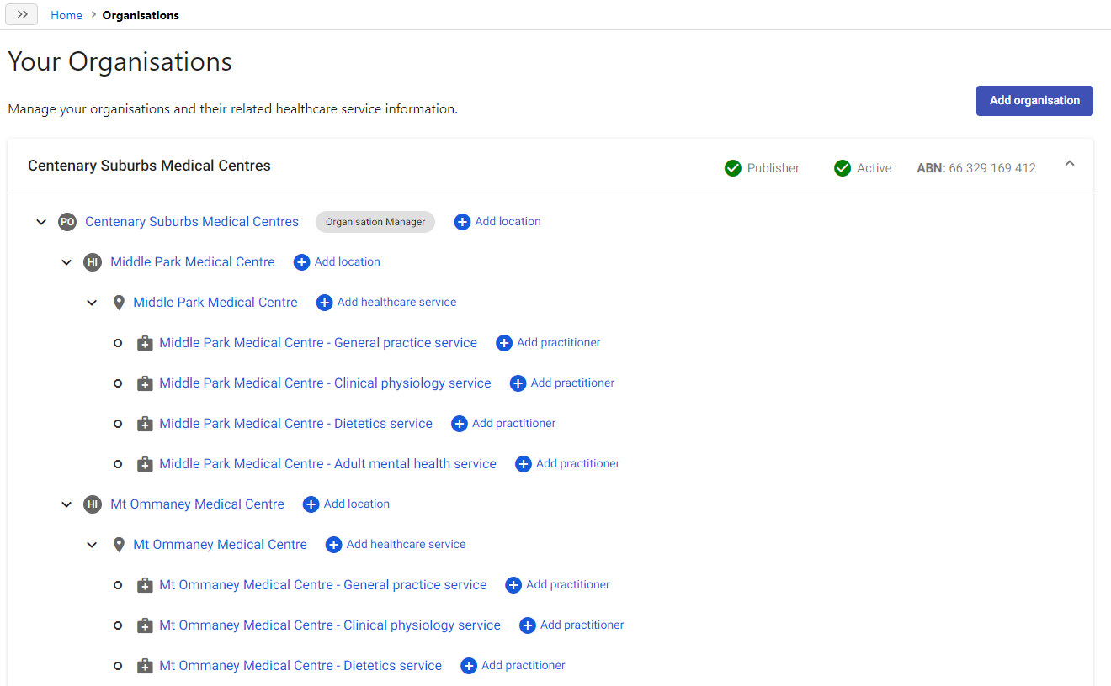This screenshot has height=686, width=1111.
Task: Expand the sidebar with the double-chevron button
Action: (x=22, y=14)
